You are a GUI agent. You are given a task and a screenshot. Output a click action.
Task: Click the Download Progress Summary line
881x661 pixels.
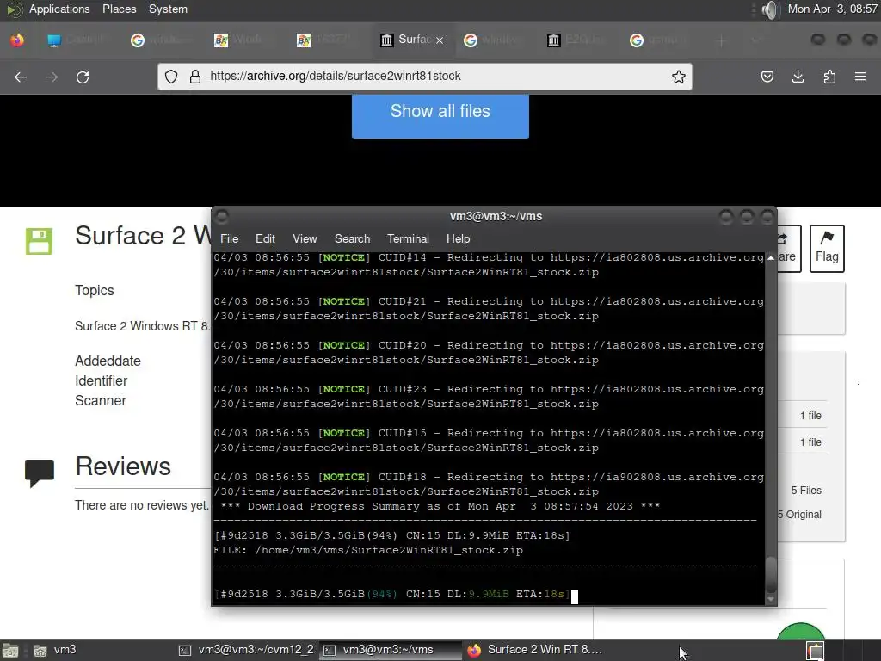tap(440, 506)
